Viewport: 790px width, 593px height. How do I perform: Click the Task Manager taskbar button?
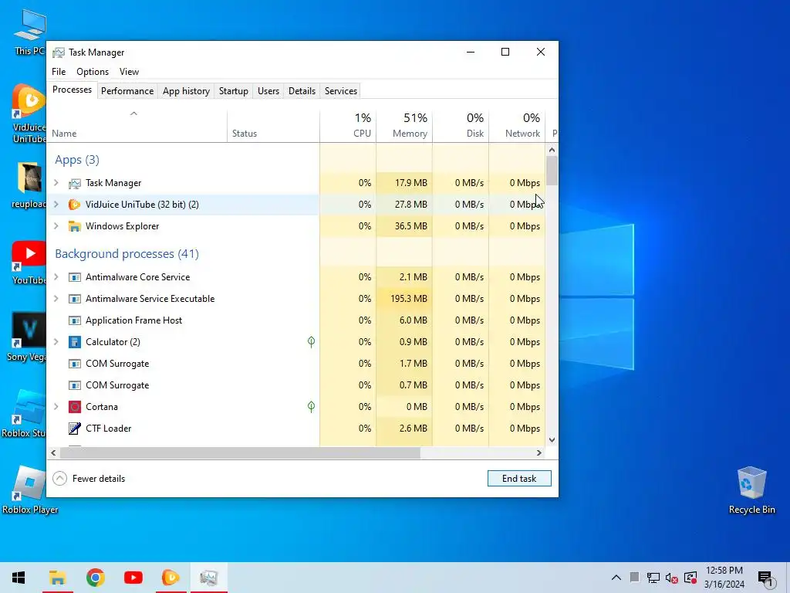208,578
